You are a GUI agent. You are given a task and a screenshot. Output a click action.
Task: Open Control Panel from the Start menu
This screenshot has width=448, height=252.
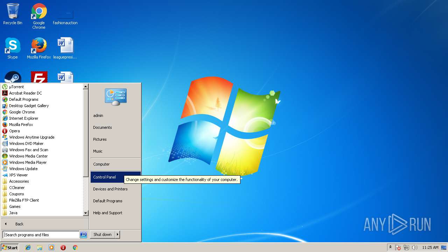coord(115,177)
